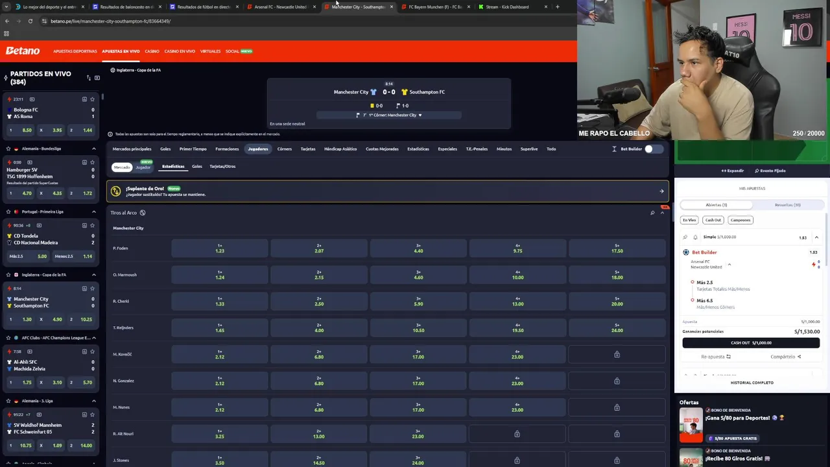This screenshot has width=830, height=467.
Task: Open stats icon for Bologna FC match
Action: pos(84,99)
